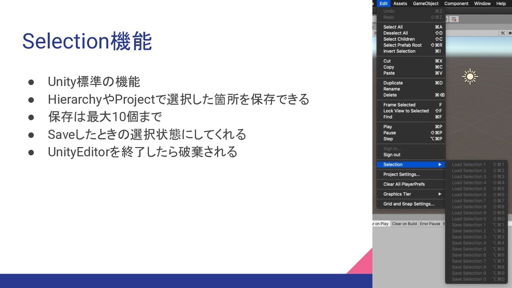Choose Frame Selected menu entry

(411, 105)
